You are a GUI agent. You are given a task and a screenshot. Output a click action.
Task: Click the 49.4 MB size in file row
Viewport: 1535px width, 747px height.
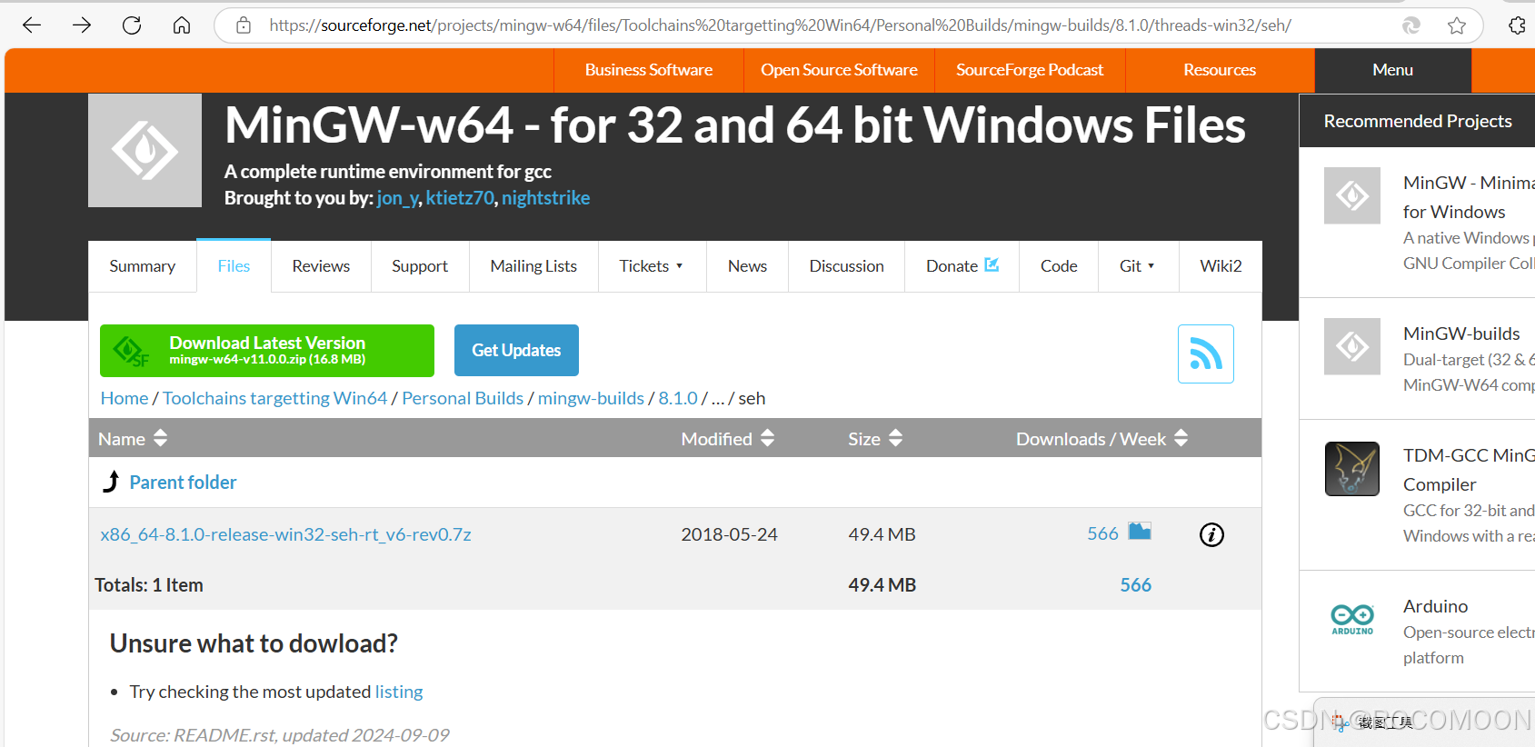point(882,534)
